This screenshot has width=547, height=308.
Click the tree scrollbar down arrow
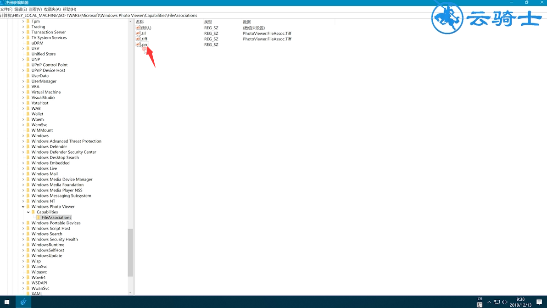(x=130, y=293)
